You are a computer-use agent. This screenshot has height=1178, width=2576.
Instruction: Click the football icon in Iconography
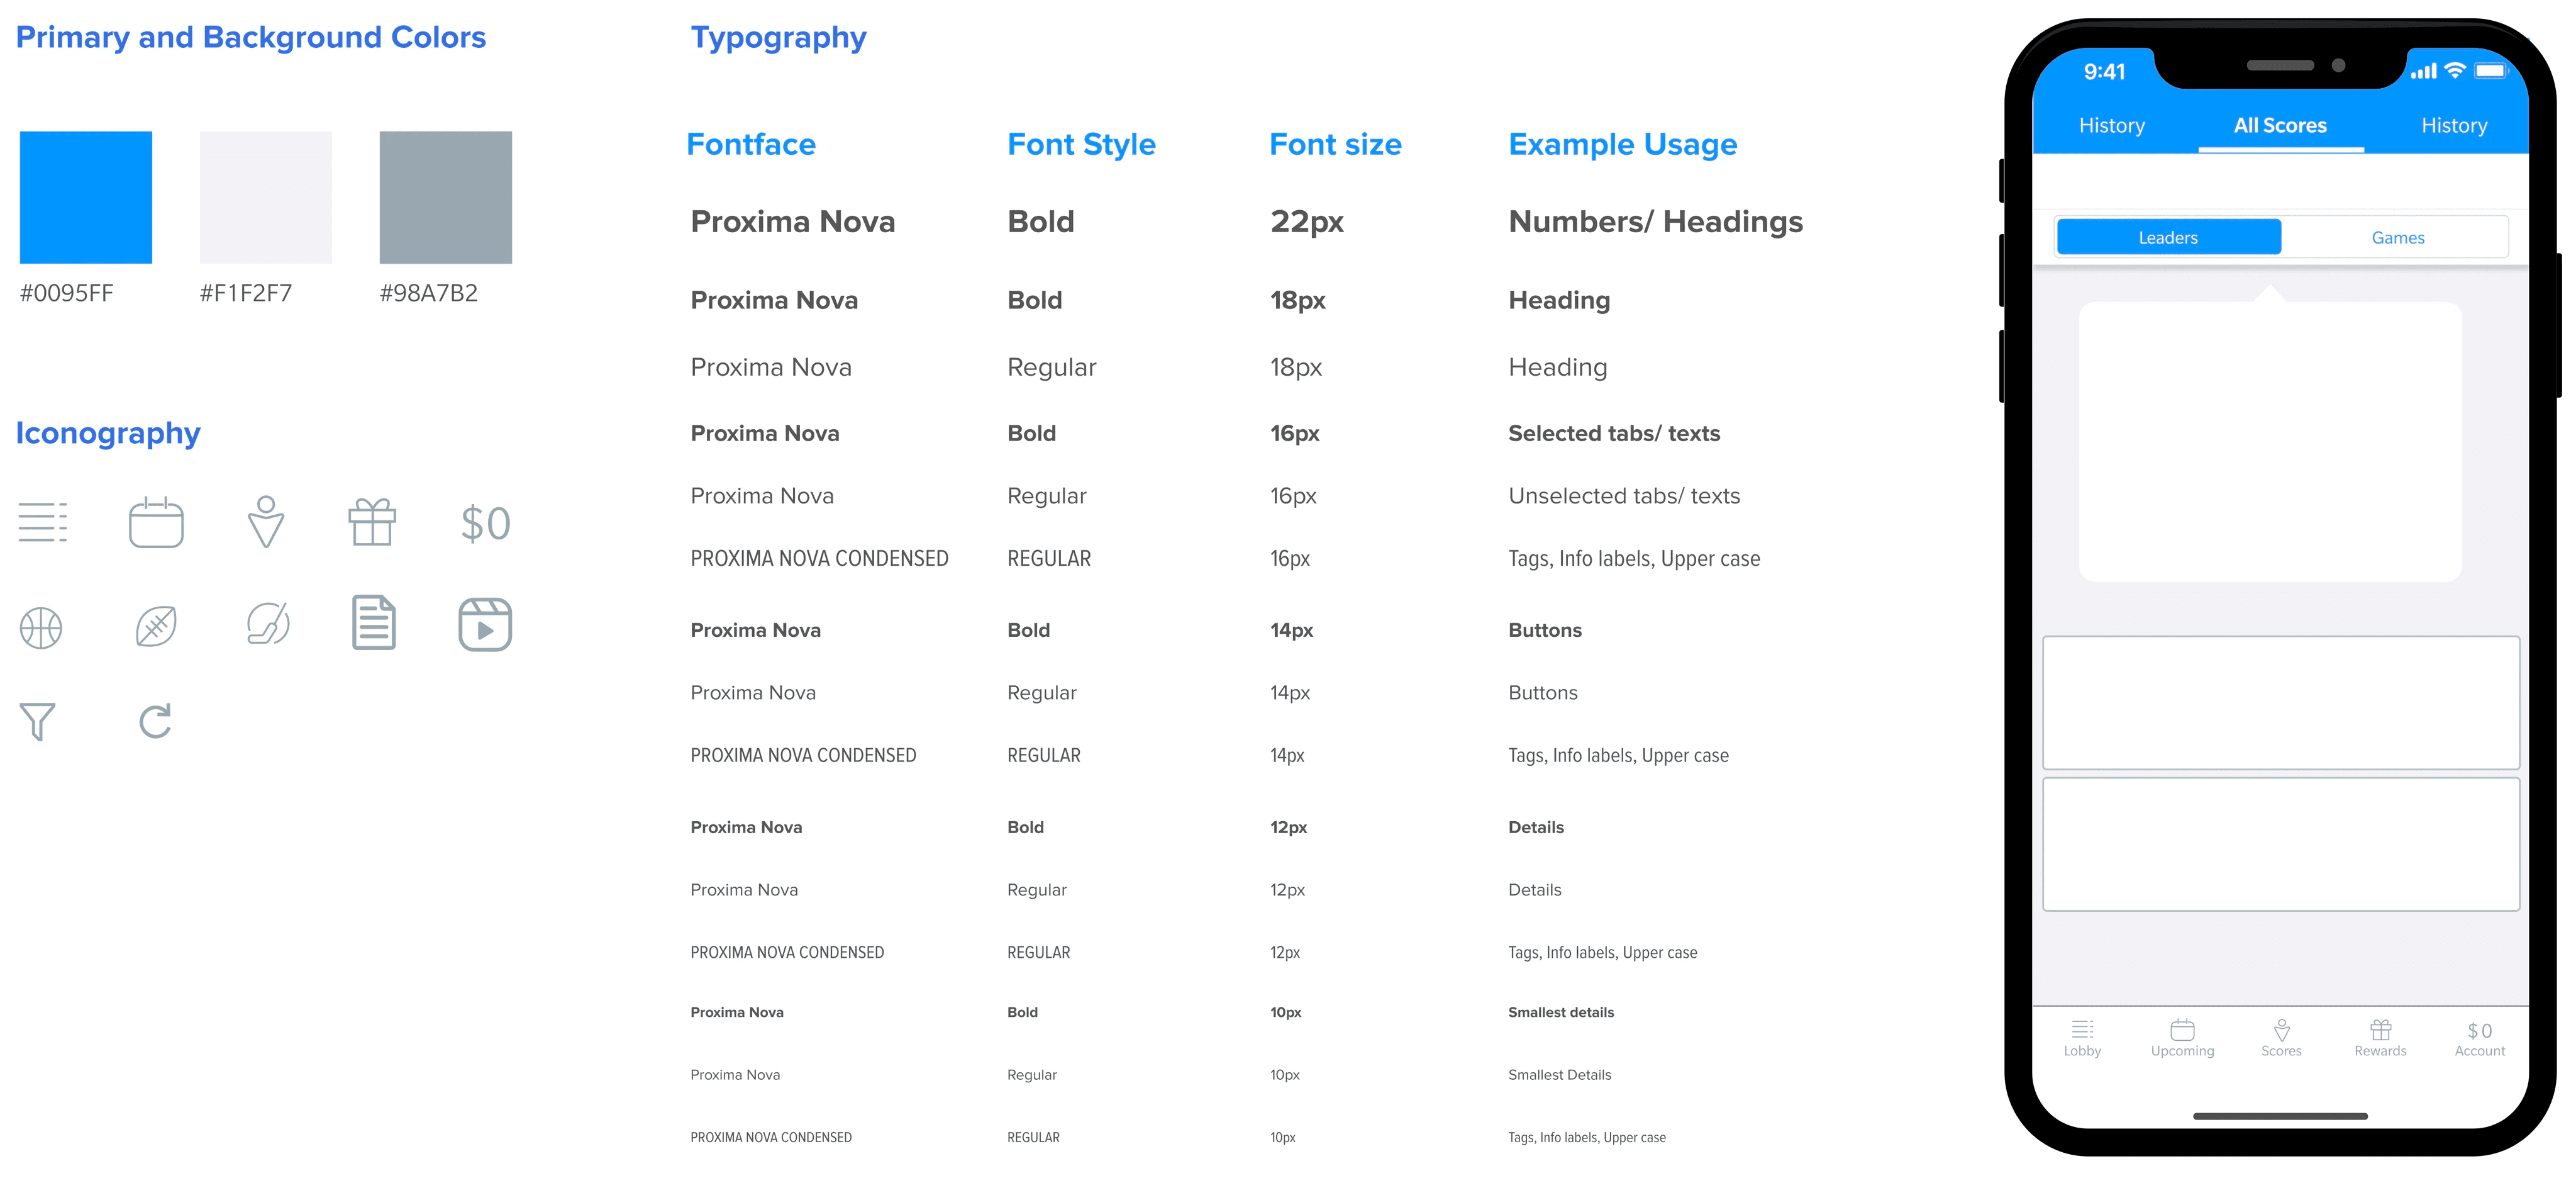point(156,627)
